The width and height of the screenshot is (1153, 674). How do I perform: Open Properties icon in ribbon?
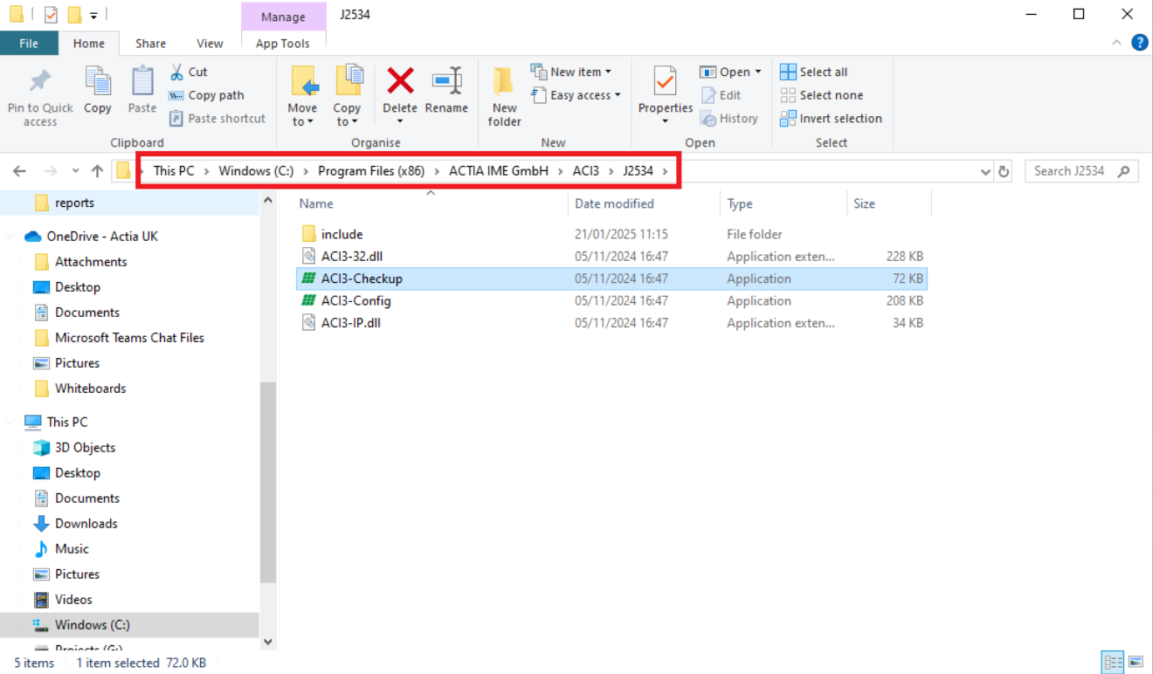pyautogui.click(x=665, y=81)
